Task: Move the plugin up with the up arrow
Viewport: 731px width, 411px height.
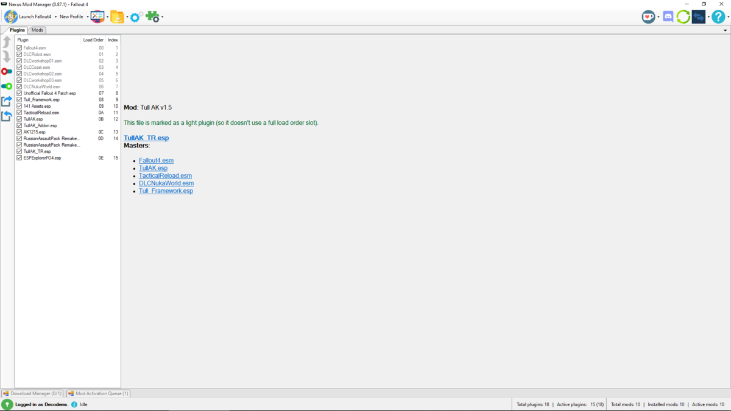Action: 7,41
